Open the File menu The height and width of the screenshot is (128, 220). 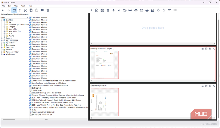coord(3,6)
